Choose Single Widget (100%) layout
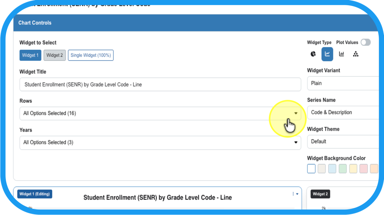The height and width of the screenshot is (215, 384). tap(91, 55)
